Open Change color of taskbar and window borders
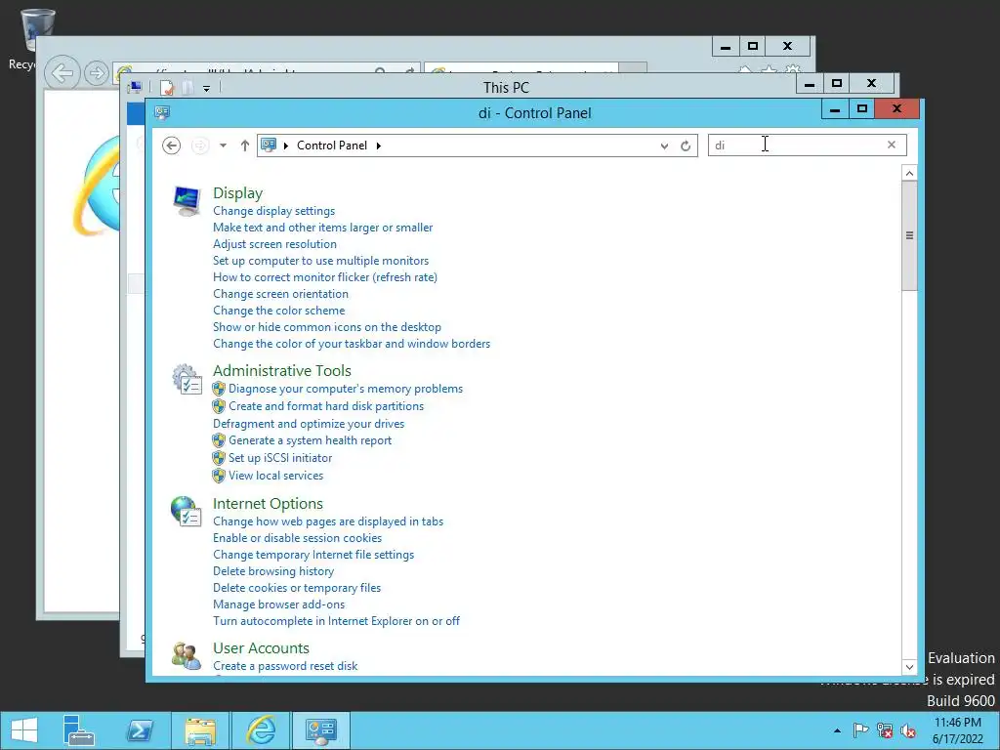1000x750 pixels. [x=352, y=344]
